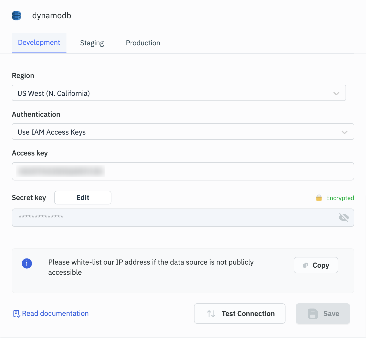
Task: Toggle secret key visibility with eye icon
Action: click(344, 217)
